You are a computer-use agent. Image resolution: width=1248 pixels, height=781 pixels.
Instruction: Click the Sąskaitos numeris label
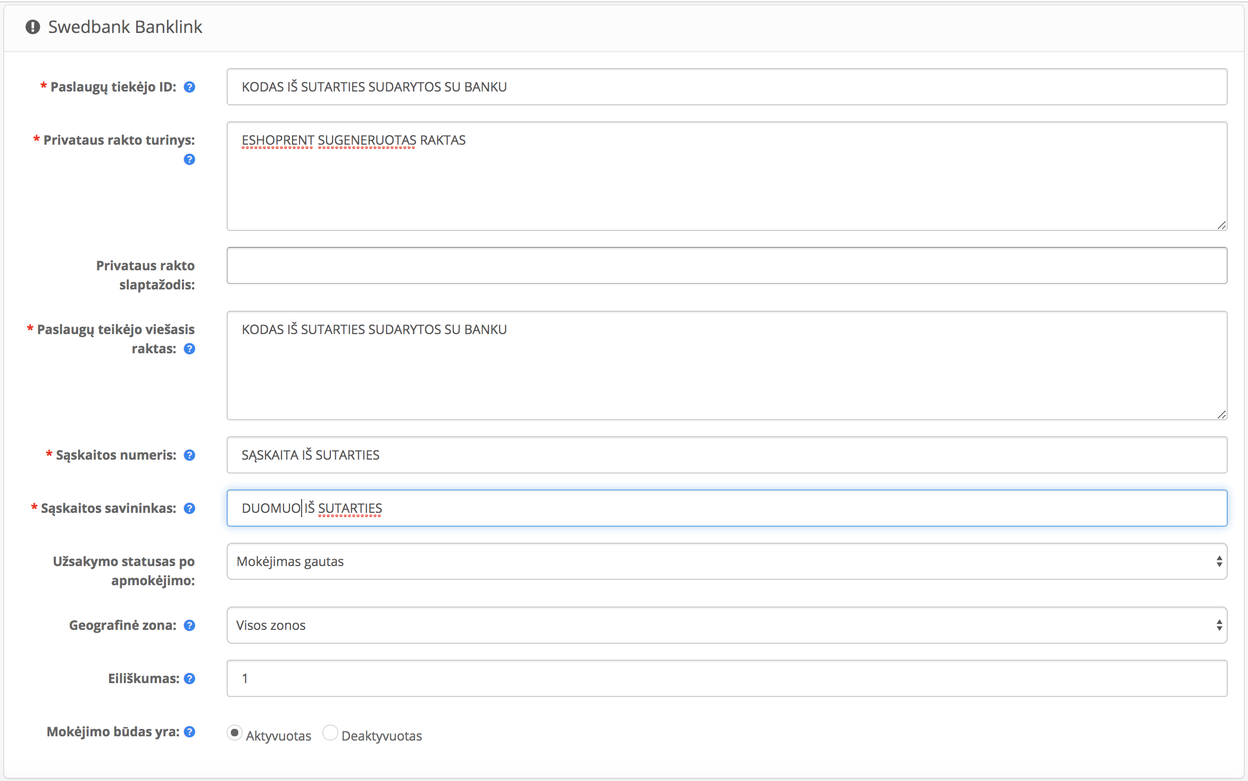point(116,455)
